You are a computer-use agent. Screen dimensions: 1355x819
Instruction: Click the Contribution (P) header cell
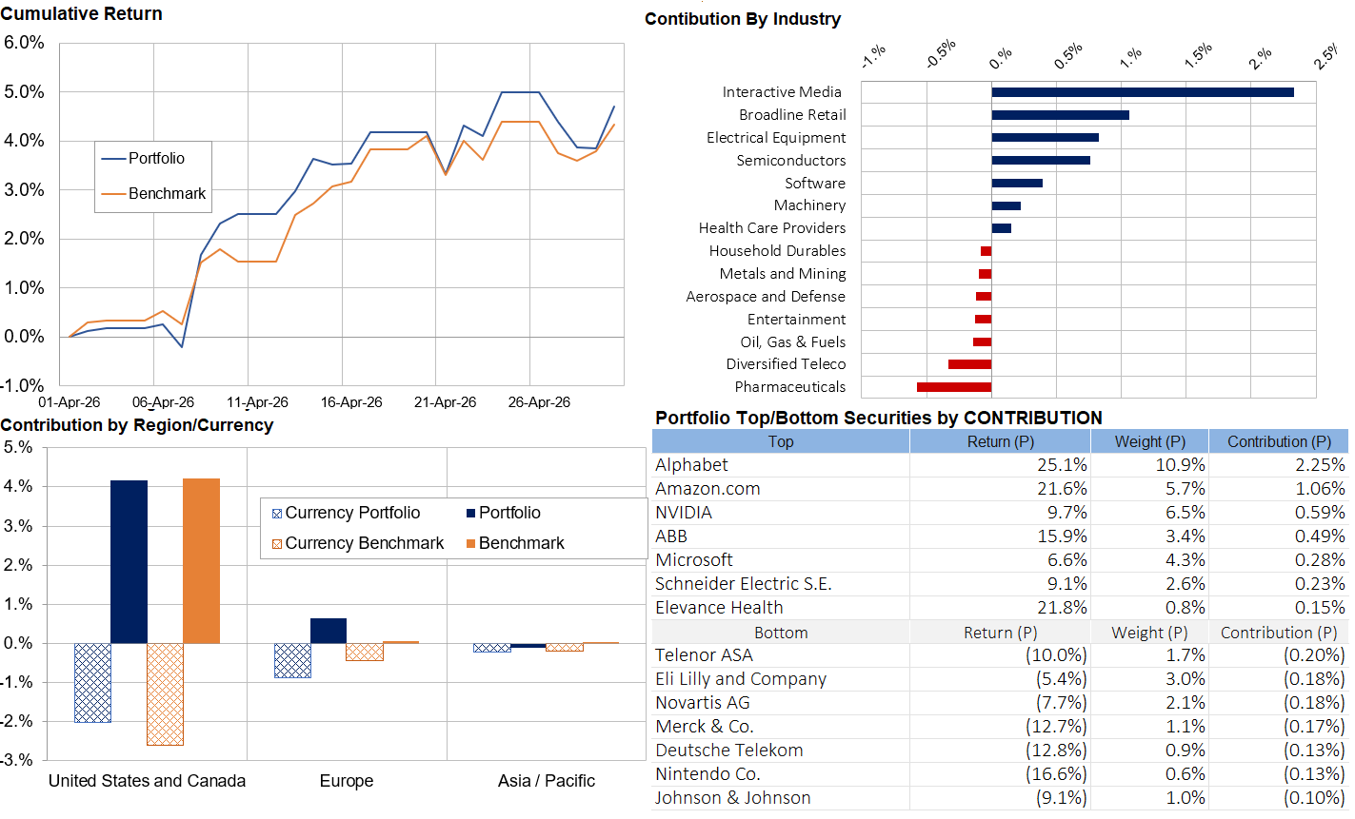tap(1279, 441)
